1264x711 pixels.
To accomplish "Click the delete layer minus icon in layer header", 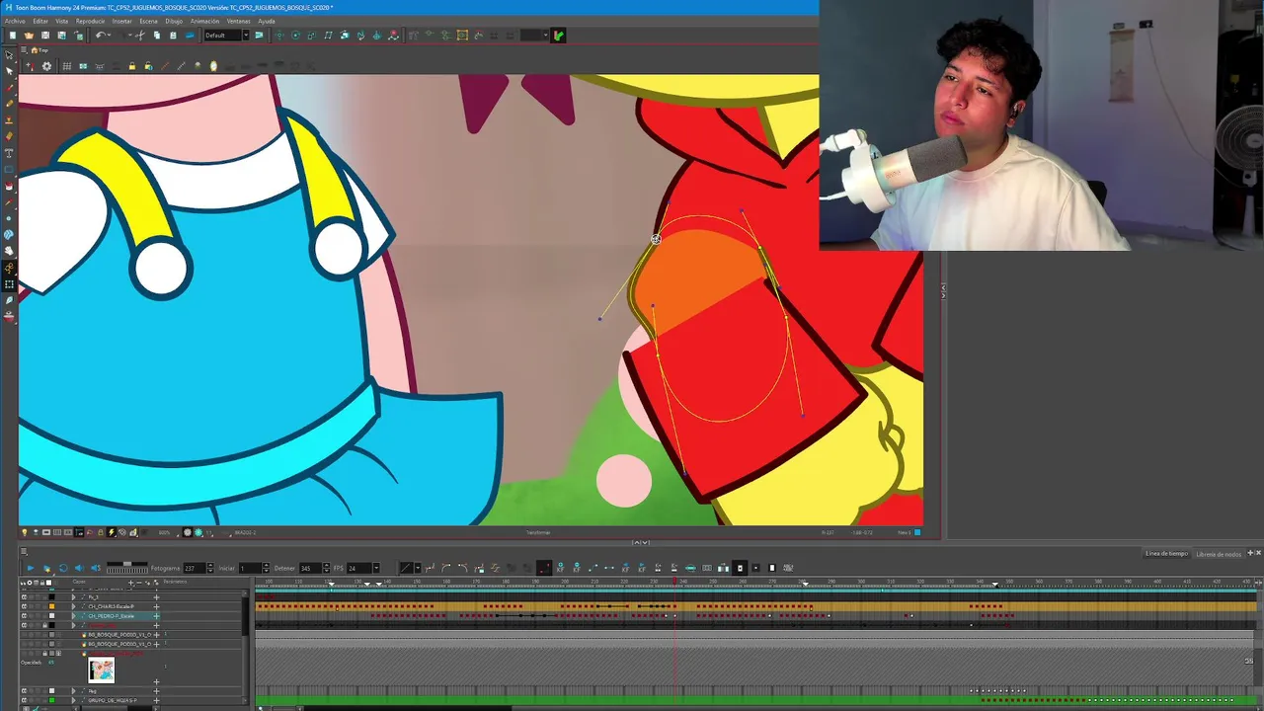I will point(141,583).
